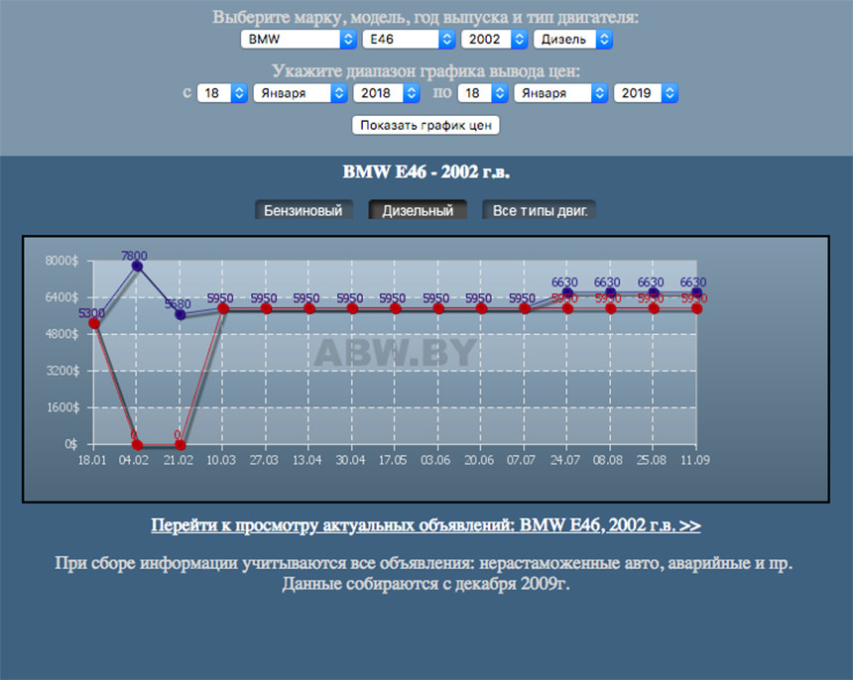
Task: Click the BMW E46 - 2002 г.в. heading
Action: click(x=426, y=171)
